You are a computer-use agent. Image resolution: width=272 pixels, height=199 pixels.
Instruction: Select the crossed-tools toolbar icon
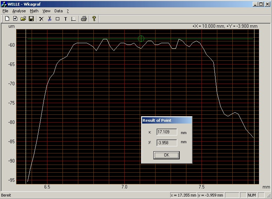click(x=41, y=19)
